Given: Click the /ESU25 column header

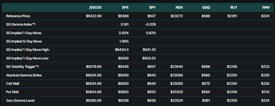Looking at the screenshot, I should 95,7.
